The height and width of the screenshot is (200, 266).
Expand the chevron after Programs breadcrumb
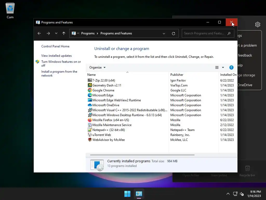(x=97, y=33)
